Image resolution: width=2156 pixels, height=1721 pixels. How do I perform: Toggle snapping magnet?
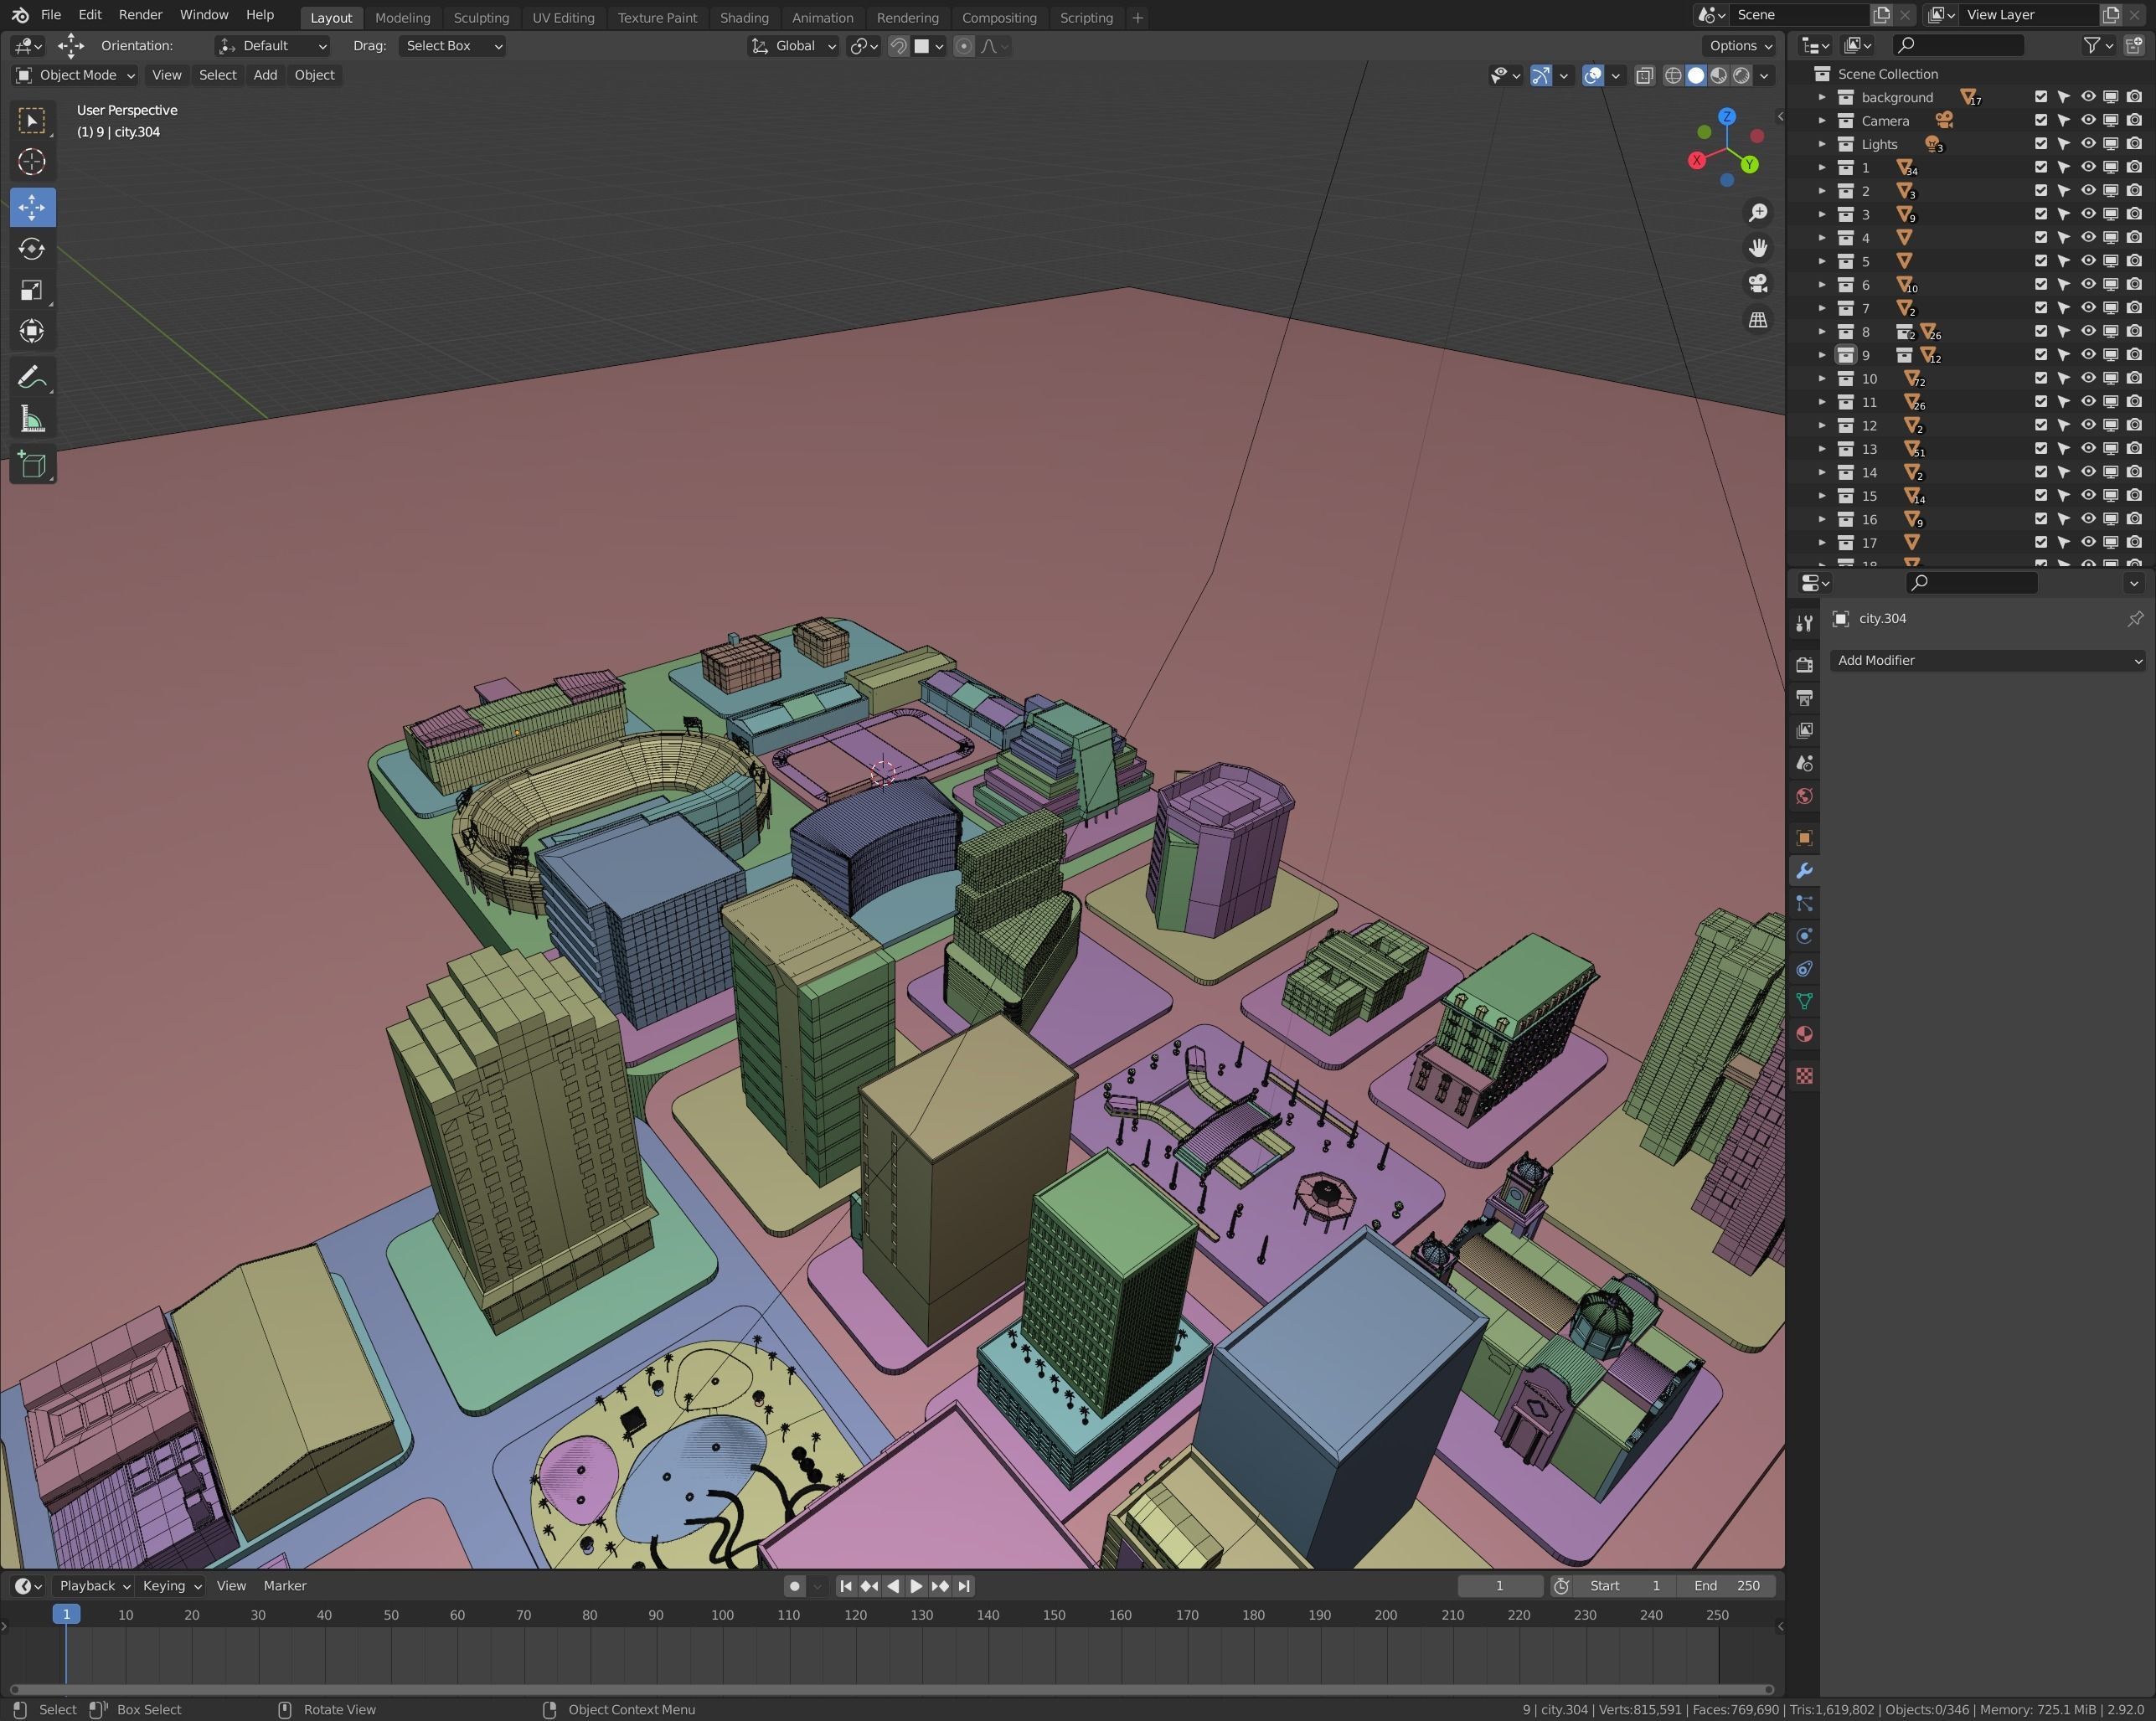(898, 46)
